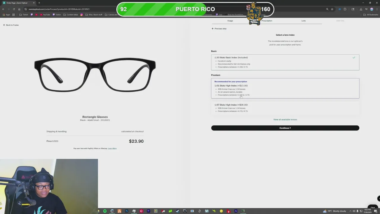Go to the Add-Ons step tab
The image size is (380, 214).
340,21
